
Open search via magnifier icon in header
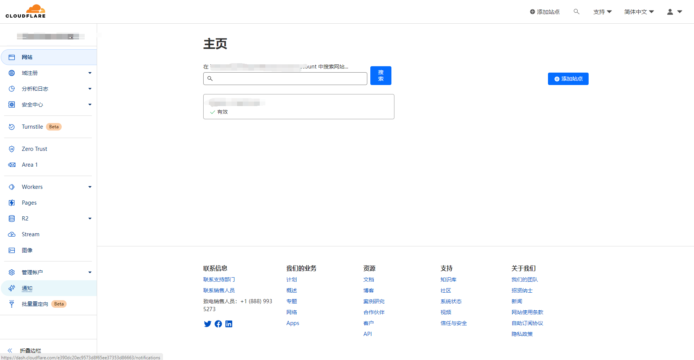coord(576,12)
